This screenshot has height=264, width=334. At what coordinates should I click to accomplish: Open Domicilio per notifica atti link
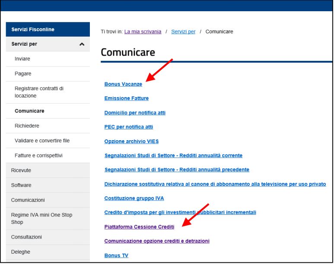coord(135,113)
